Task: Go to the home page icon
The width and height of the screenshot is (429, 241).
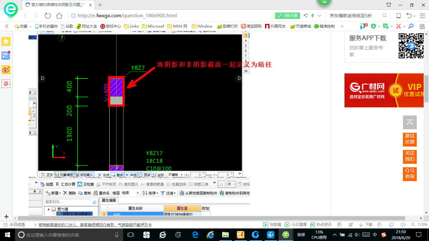Action: pos(59,16)
